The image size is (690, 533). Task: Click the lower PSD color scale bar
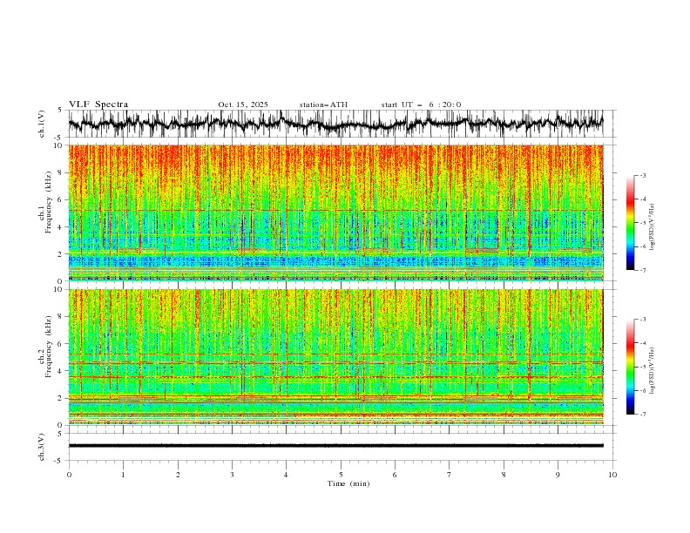[x=631, y=367]
